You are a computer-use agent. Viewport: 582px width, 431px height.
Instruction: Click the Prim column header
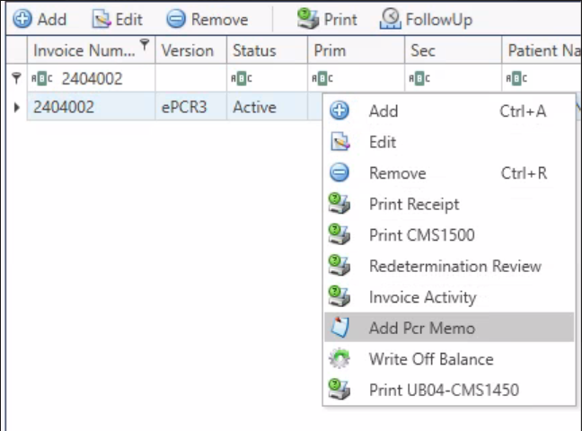click(330, 50)
